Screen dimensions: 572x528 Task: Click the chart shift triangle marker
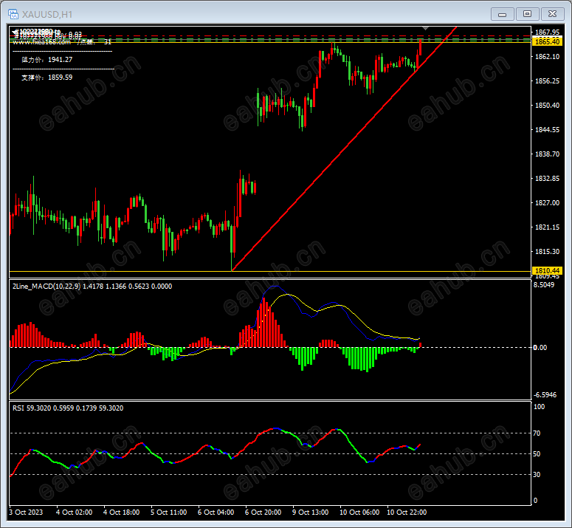click(x=425, y=28)
